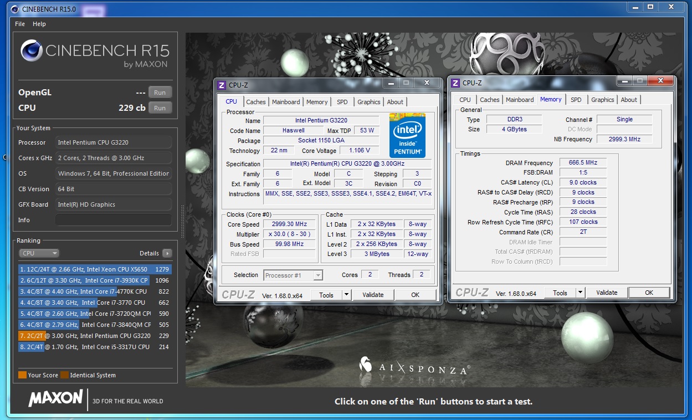This screenshot has height=420, width=692.
Task: Switch to Graphics tab in right CPU-Z window
Action: pos(603,100)
